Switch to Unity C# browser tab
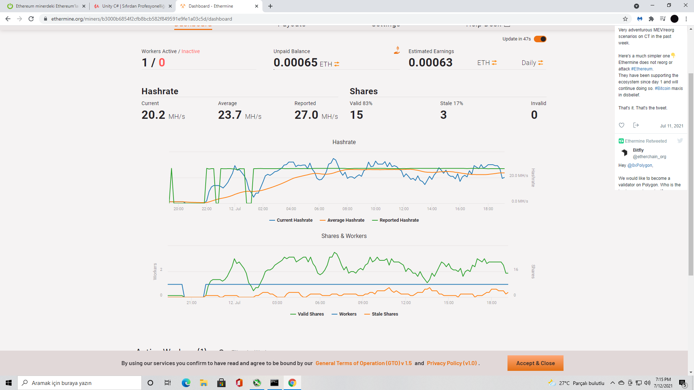The width and height of the screenshot is (694, 390). click(x=132, y=6)
